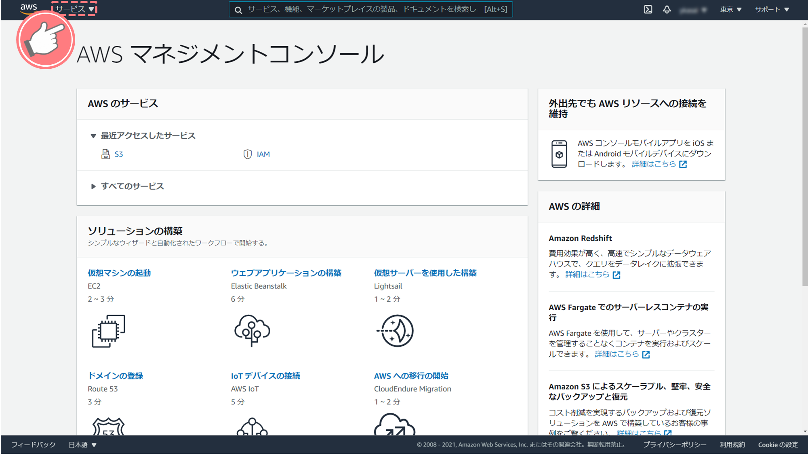Click 詳細はこちら link for mobile app
808x455 pixels.
click(x=654, y=164)
